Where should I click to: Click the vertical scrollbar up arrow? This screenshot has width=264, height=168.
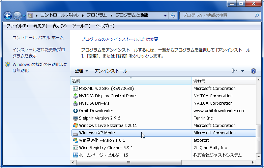point(259,80)
